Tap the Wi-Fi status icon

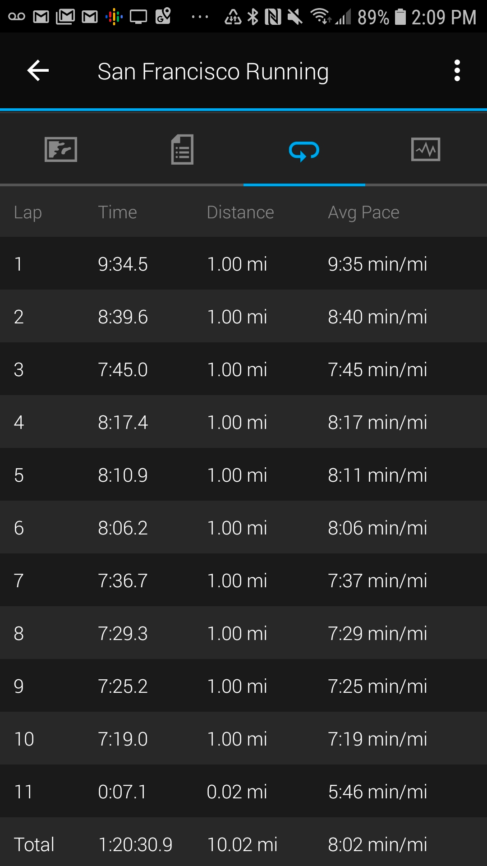coord(320,16)
